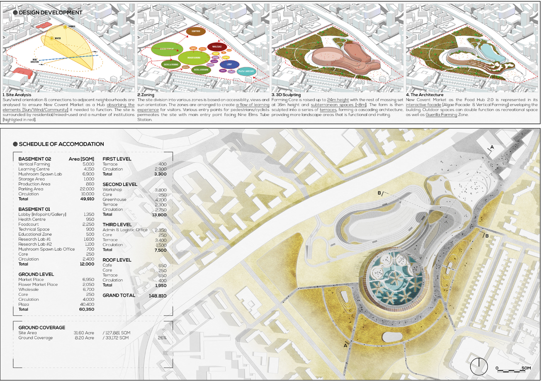Screen dimensions: 542x382
Task: Click the underlined Guerilla Farming text link
Action: 442,114
